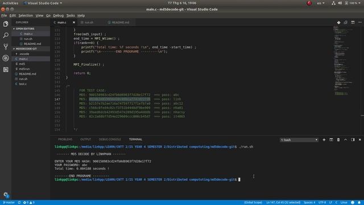Move the panel to the right
Screen dimensions: 364x205
point(353,140)
